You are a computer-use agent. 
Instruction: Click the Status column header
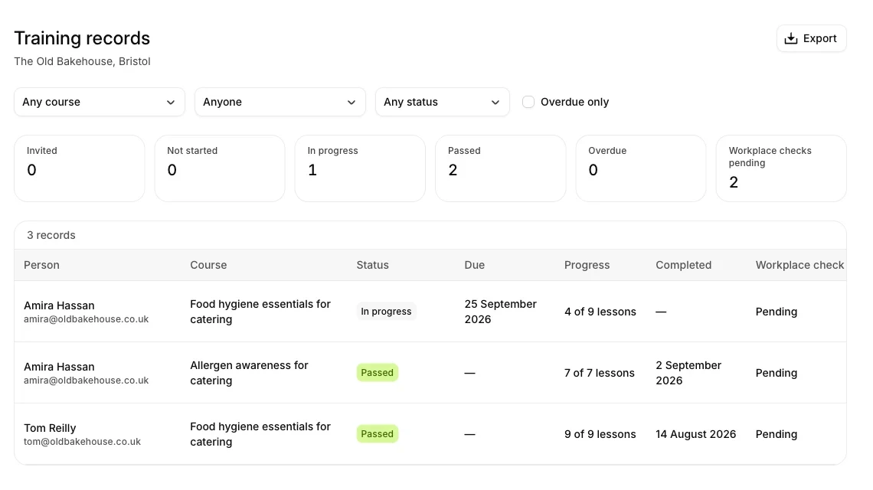(x=372, y=265)
